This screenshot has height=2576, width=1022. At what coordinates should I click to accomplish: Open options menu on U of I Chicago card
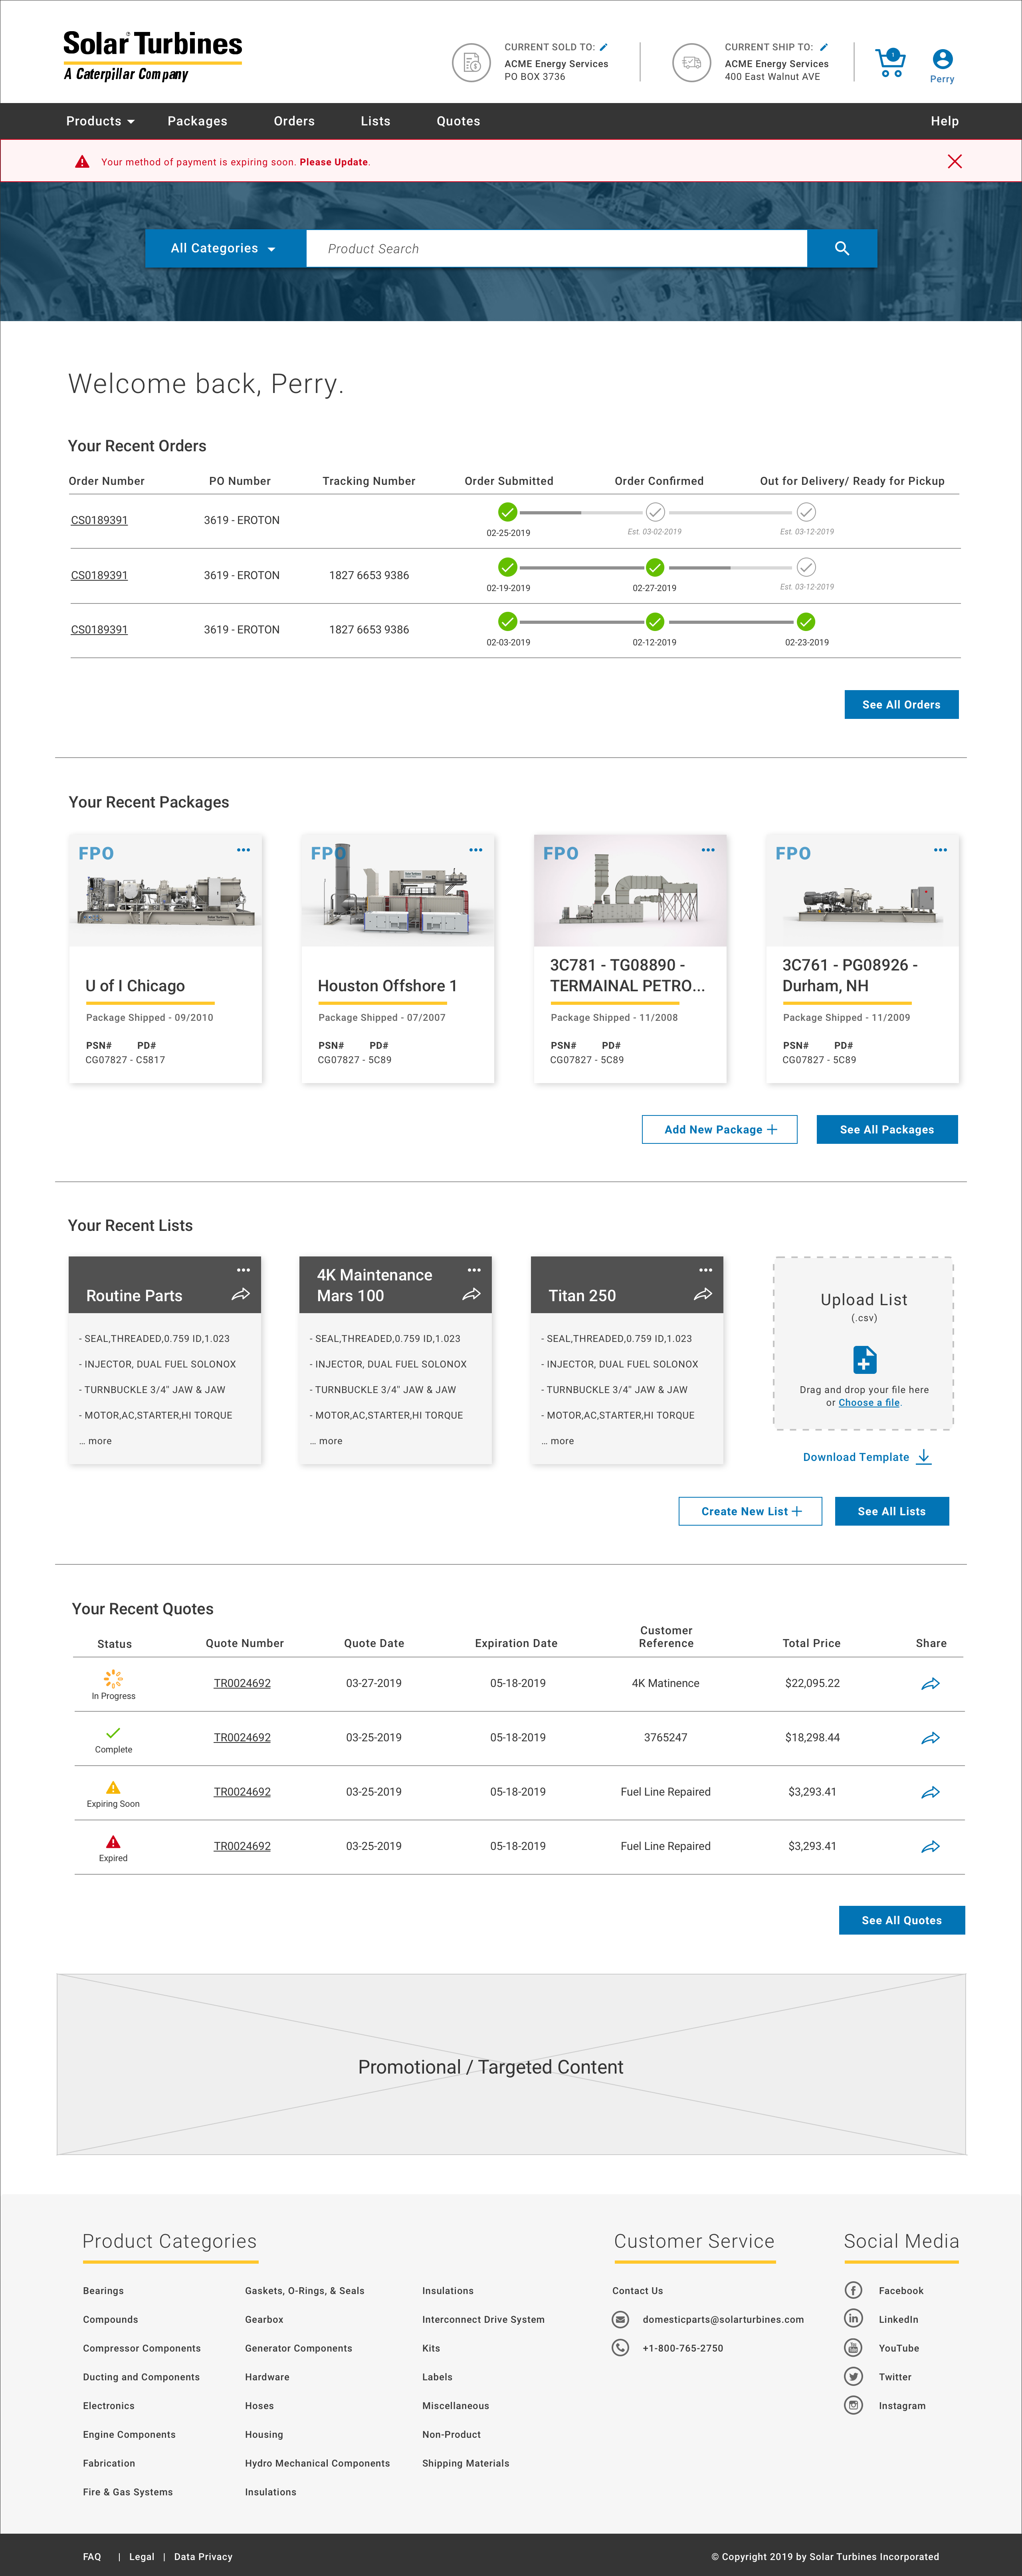[x=243, y=850]
